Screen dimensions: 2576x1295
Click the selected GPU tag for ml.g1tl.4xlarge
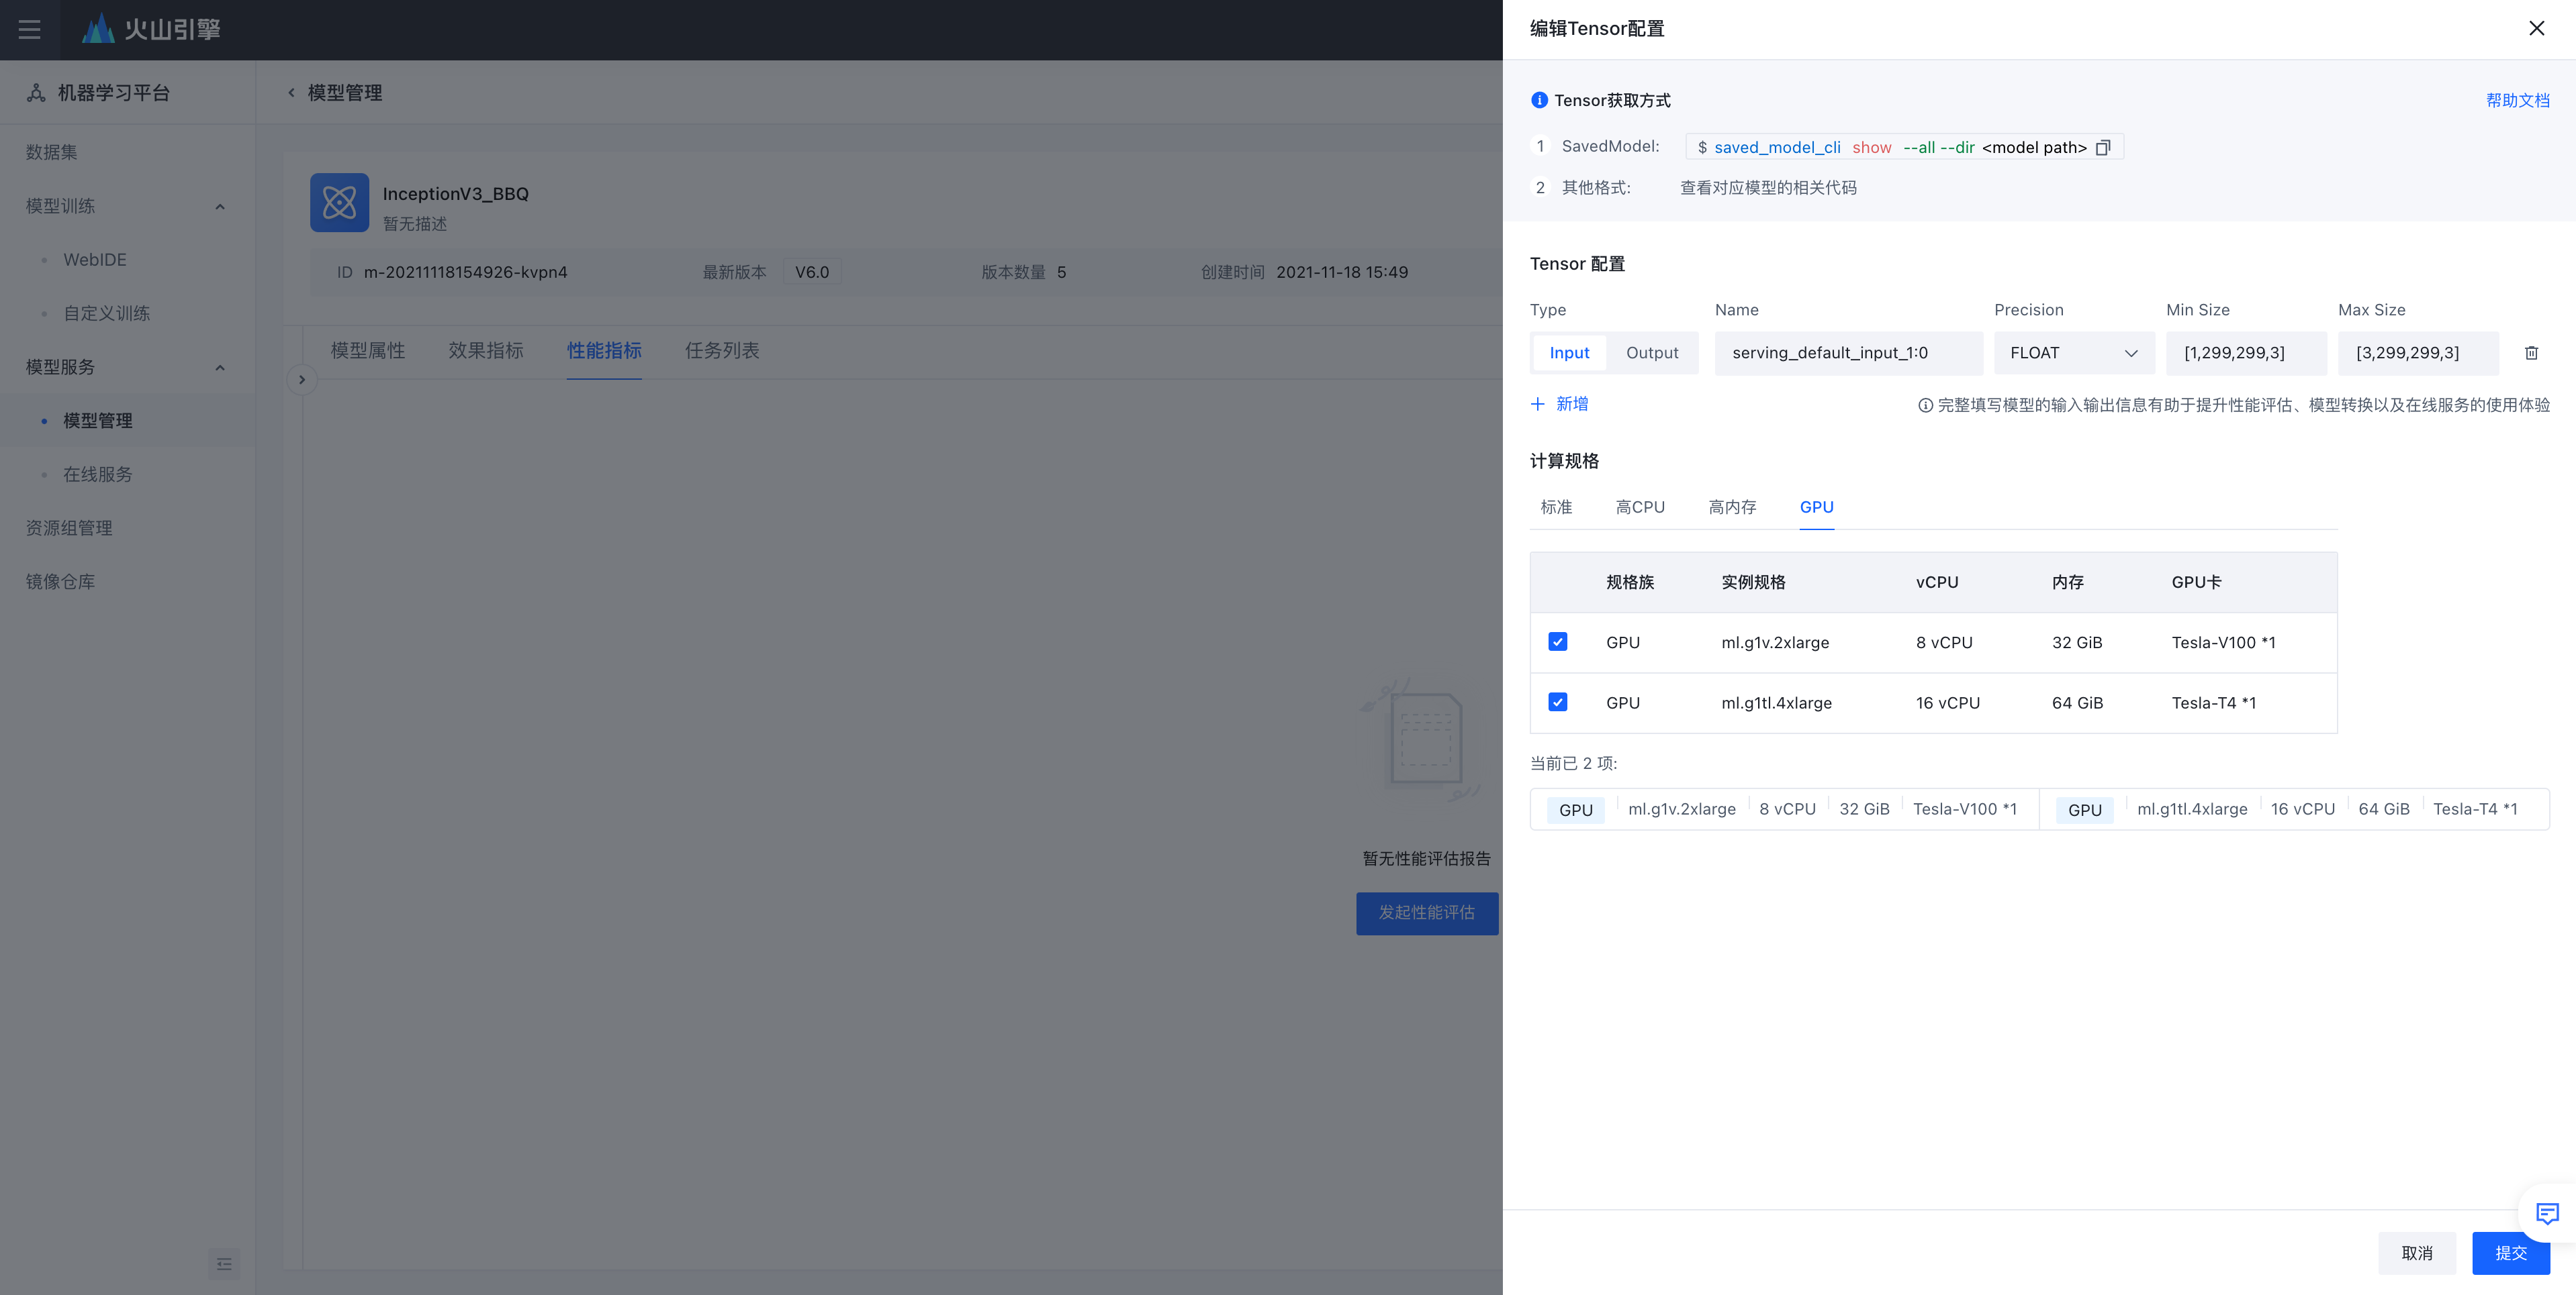coord(2084,809)
